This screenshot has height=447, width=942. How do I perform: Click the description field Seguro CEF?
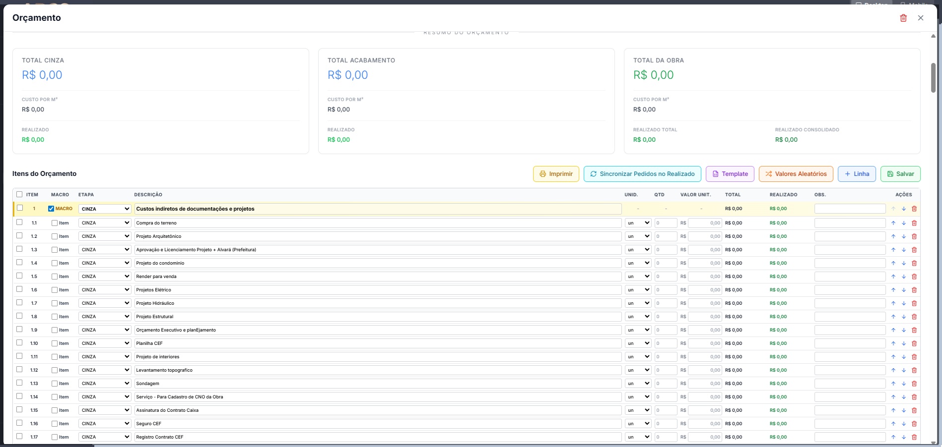378,424
